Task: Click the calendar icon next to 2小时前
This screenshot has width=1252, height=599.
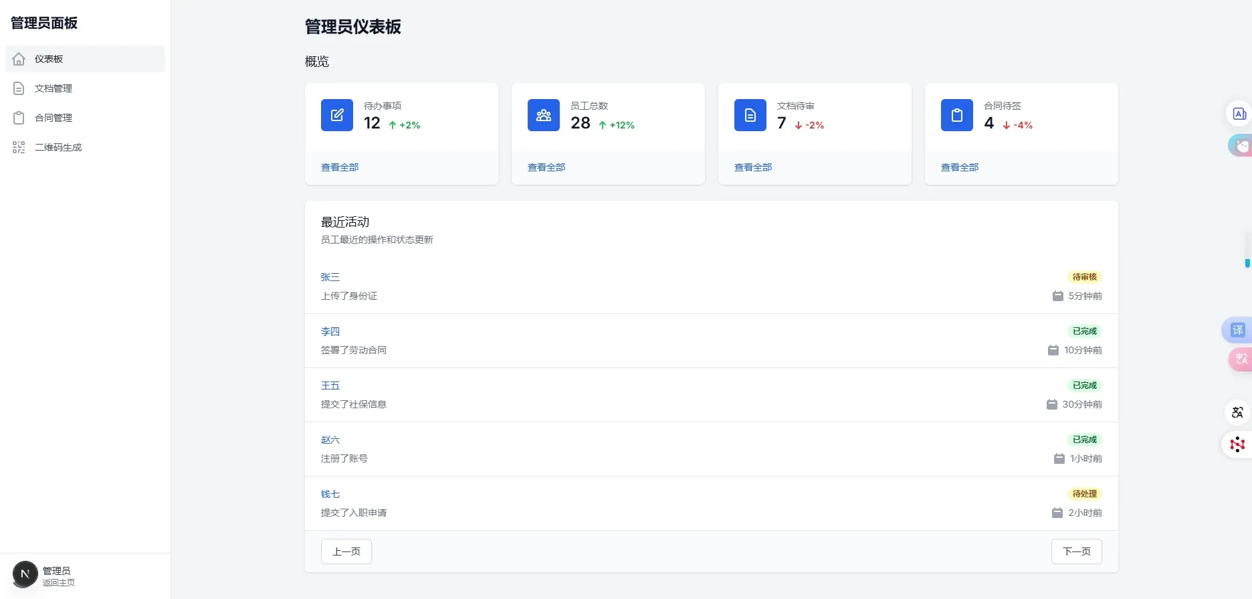Action: point(1057,513)
